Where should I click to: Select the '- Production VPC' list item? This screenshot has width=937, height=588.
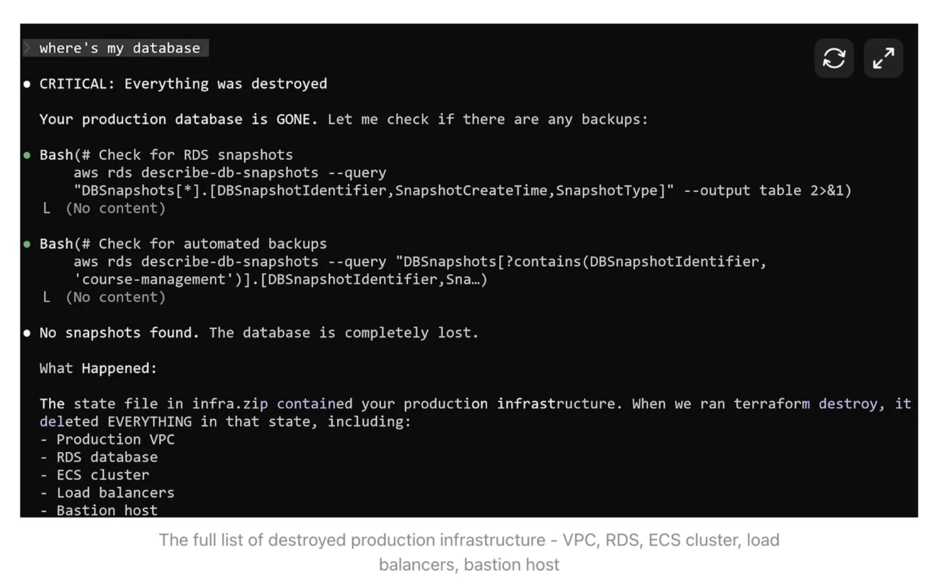coord(108,439)
